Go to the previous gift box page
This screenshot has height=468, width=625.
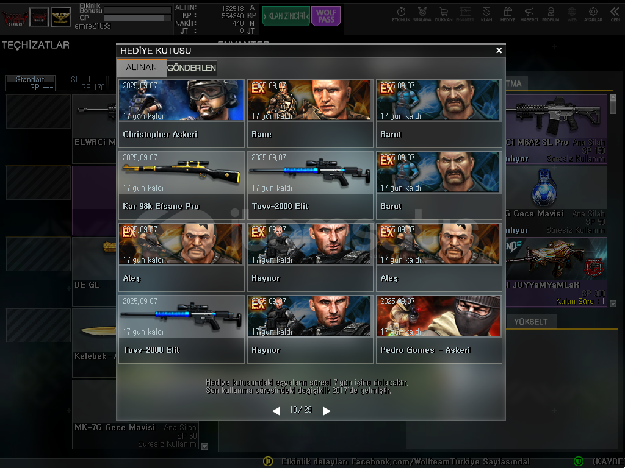[276, 411]
